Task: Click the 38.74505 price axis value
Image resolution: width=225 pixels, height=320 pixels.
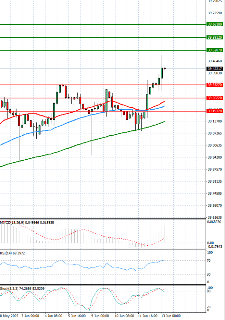Action: [x=215, y=193]
